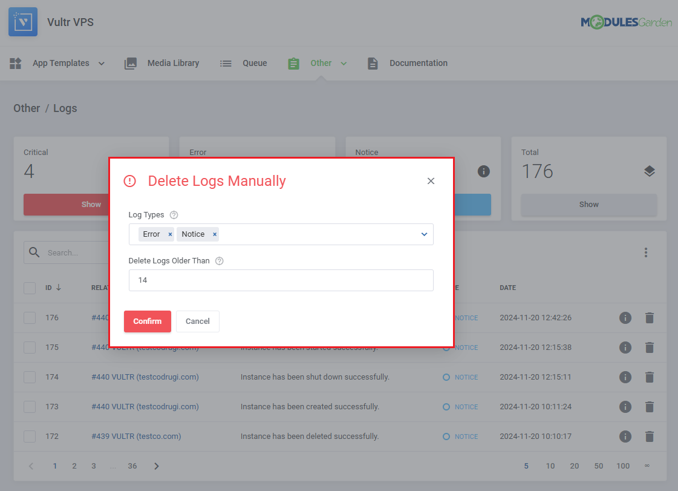Open the App Templates menu
This screenshot has height=491, width=678.
pyautogui.click(x=61, y=63)
